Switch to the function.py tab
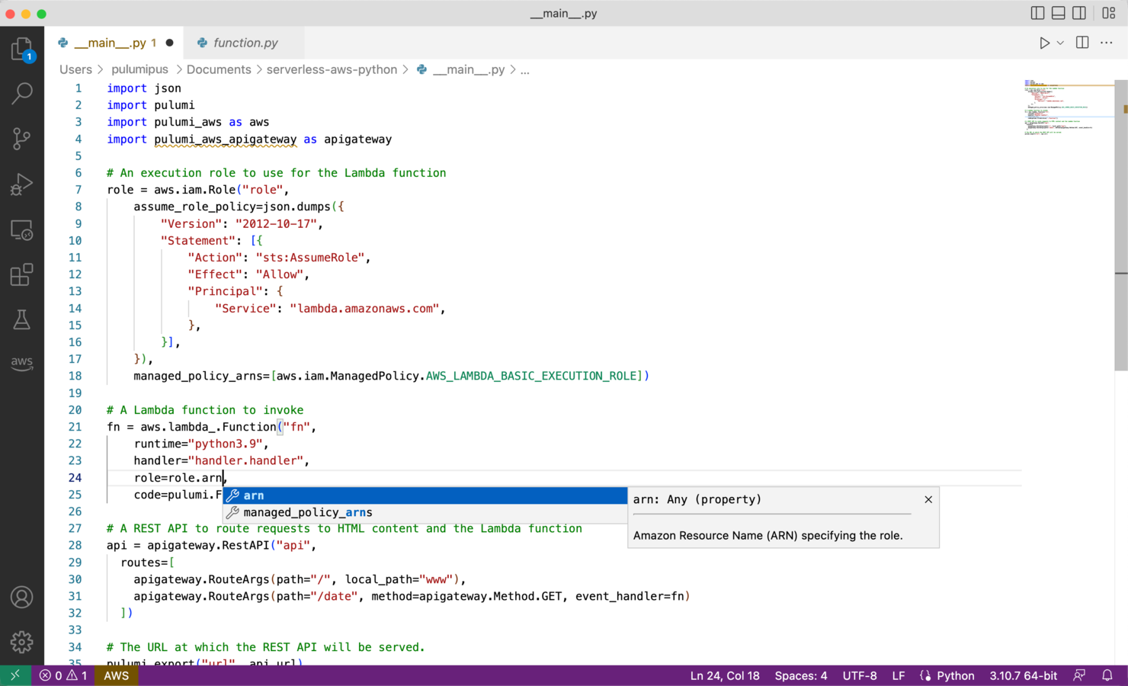 (245, 43)
